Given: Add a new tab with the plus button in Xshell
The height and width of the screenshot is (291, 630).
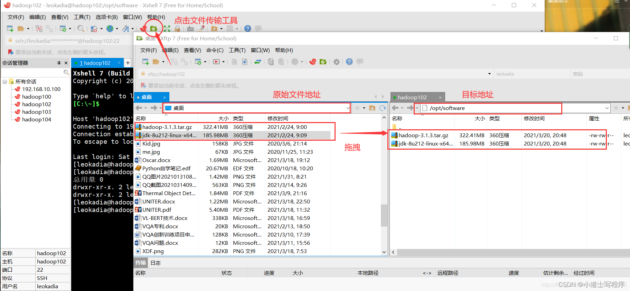Looking at the screenshot, I should click(128, 63).
